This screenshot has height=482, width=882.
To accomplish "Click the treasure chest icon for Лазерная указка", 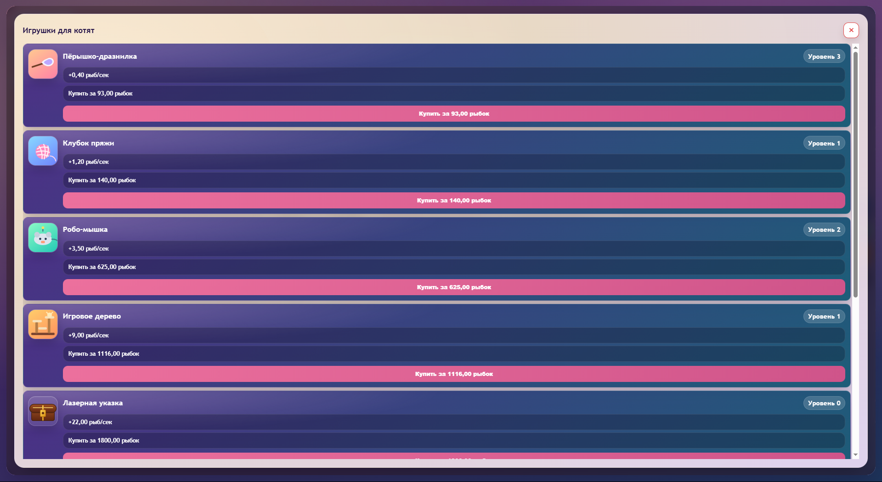I will point(43,411).
